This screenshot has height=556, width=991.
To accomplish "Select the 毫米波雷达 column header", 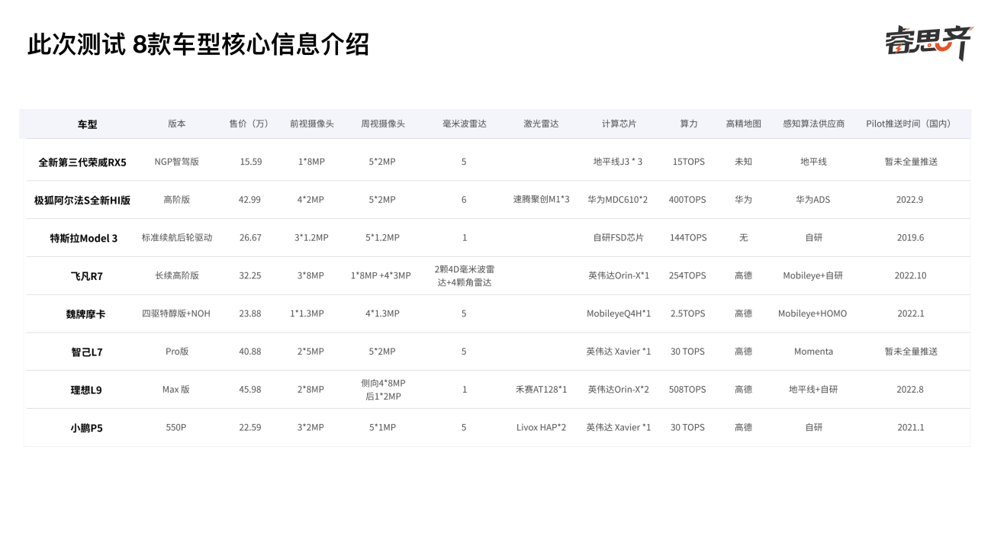I will [x=464, y=124].
